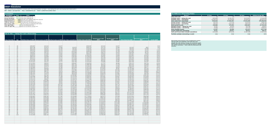Edit the Yield on reinvested cash value cell
Image resolution: width=271 pixels, height=128 pixels.
point(17,22)
